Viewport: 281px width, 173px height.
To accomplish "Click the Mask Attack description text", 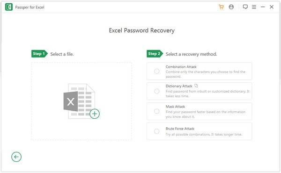I will [206, 114].
